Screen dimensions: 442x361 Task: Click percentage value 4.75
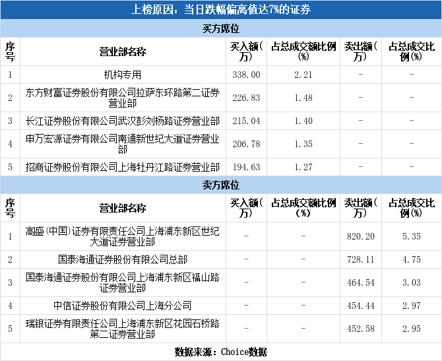pos(411,259)
